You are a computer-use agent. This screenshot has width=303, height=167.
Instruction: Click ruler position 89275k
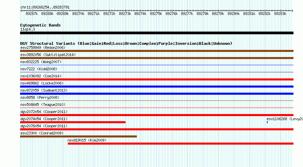click(156, 14)
